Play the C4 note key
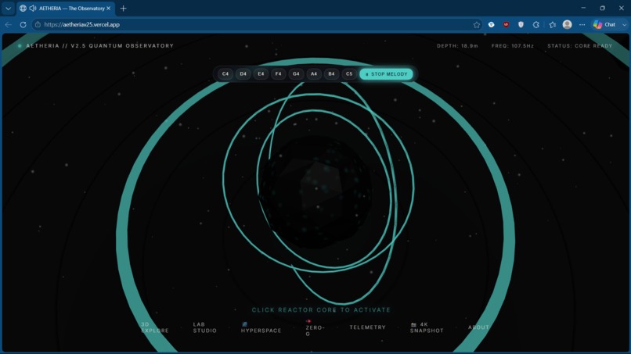This screenshot has width=631, height=354. click(225, 74)
